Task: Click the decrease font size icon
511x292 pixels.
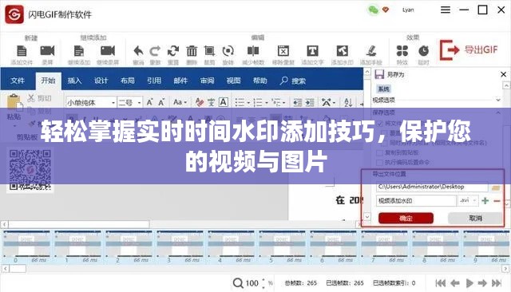Action: (x=161, y=102)
